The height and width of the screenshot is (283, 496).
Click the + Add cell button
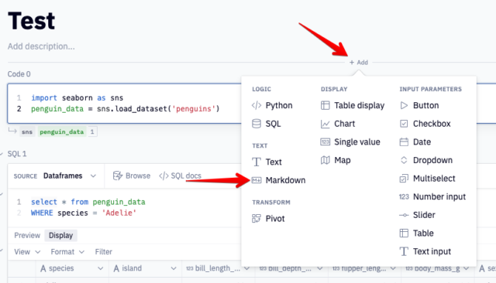(x=359, y=63)
